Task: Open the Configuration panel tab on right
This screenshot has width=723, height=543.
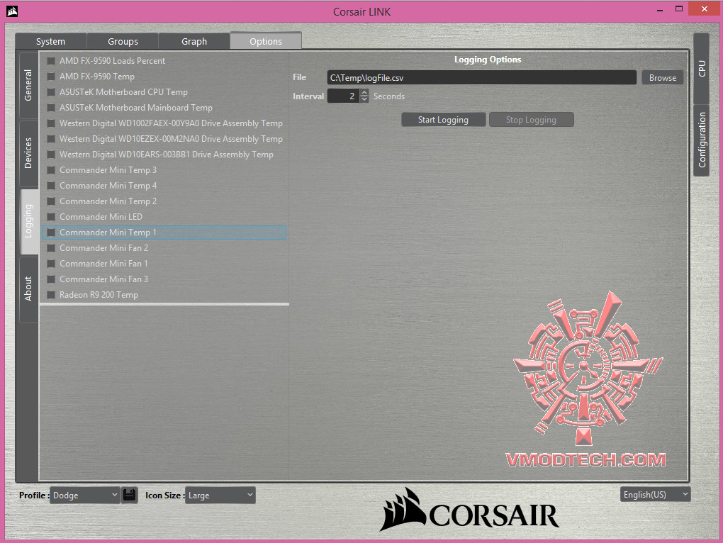Action: point(701,140)
